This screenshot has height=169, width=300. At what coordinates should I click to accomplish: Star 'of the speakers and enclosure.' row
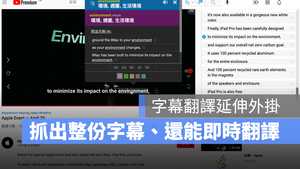coord(292,83)
